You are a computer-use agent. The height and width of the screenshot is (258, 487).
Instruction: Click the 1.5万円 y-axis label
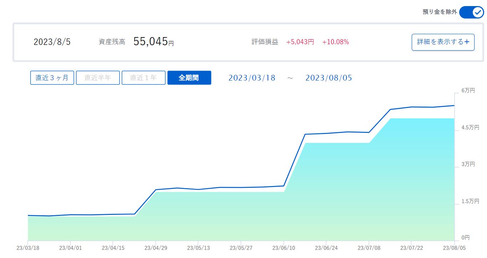[x=470, y=201]
